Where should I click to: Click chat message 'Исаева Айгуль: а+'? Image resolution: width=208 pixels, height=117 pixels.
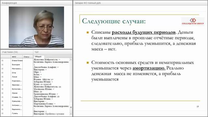(44, 79)
